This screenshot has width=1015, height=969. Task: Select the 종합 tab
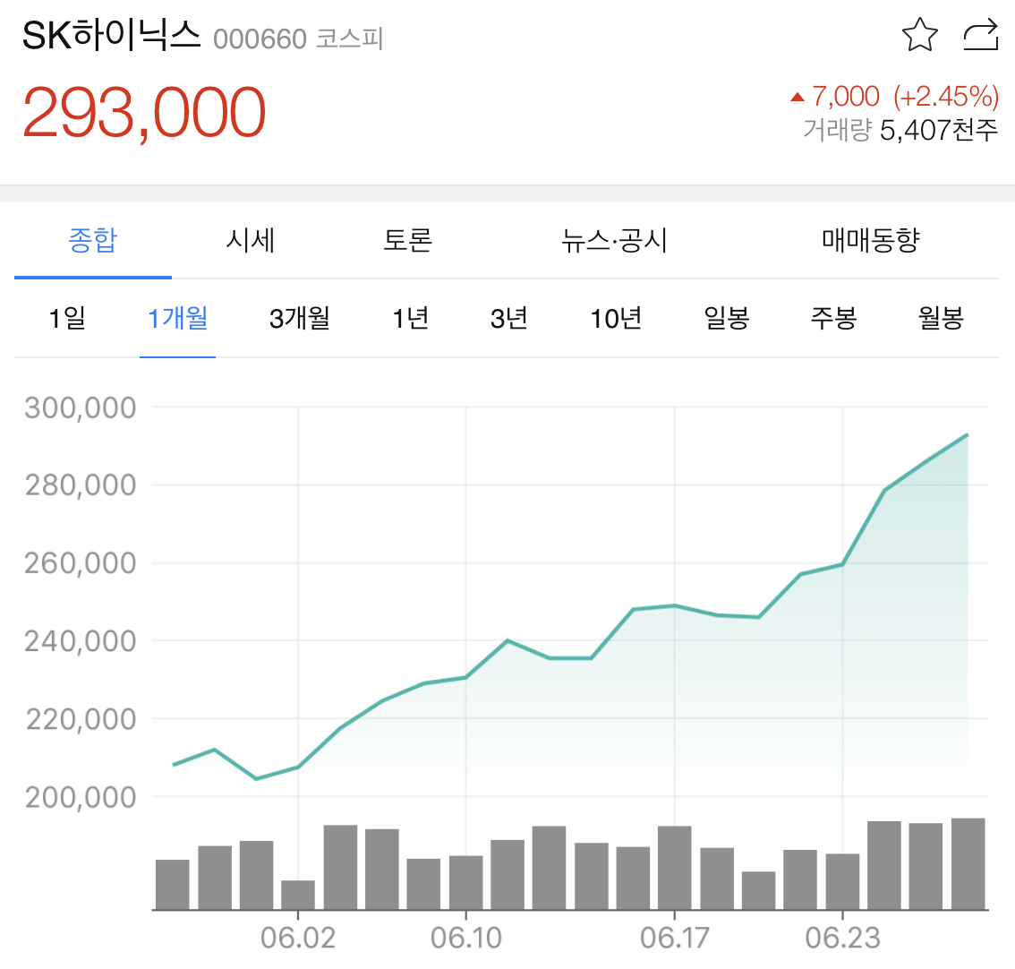click(93, 240)
